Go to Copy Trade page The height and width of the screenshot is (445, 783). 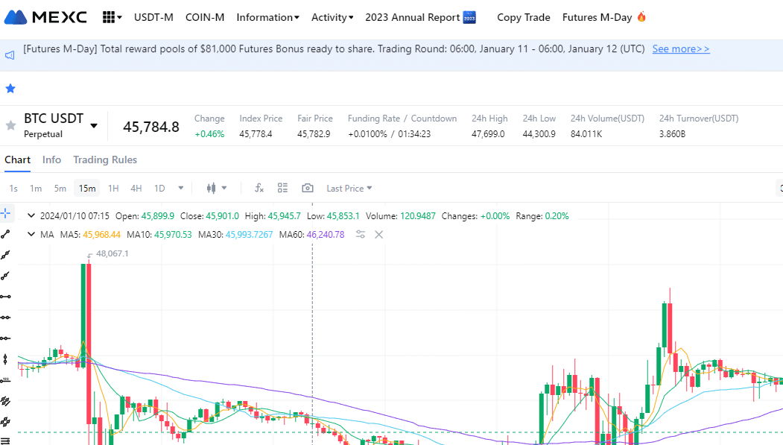(523, 17)
